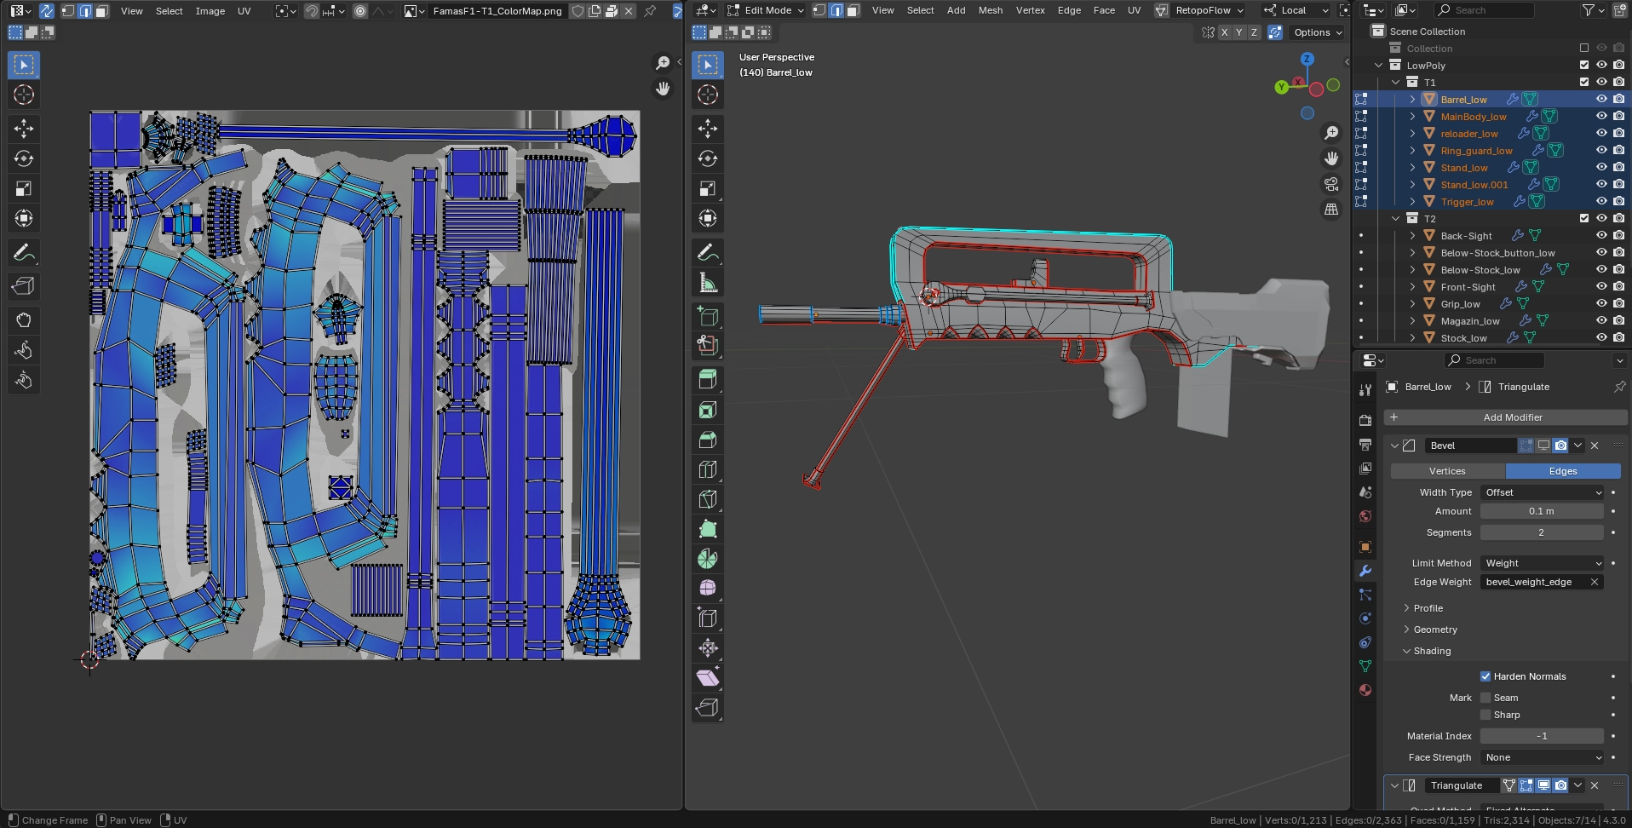The image size is (1632, 828).
Task: Expand the Profile section
Action: point(1428,608)
